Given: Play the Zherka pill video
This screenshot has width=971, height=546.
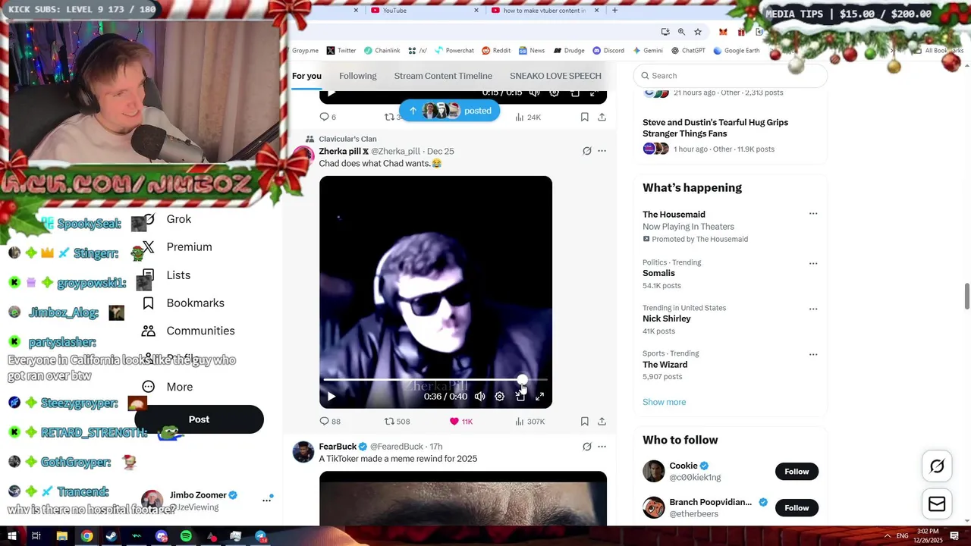Looking at the screenshot, I should (x=332, y=397).
